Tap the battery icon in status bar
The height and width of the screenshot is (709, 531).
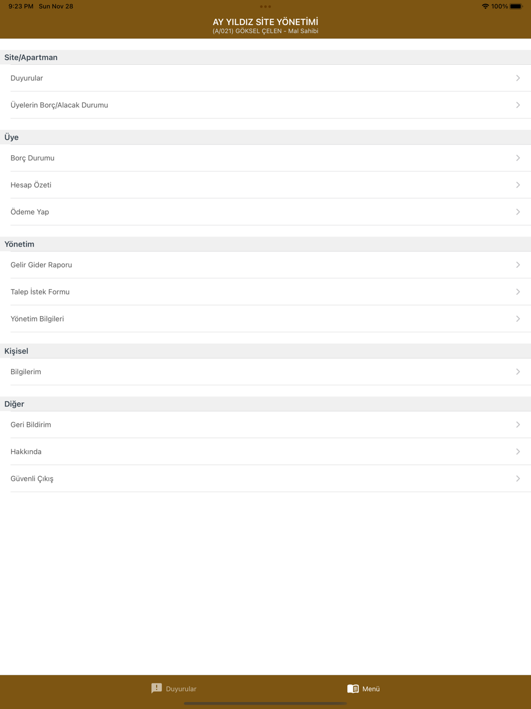[517, 6]
